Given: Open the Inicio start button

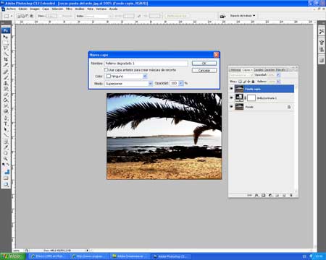Looking at the screenshot, I should pyautogui.click(x=12, y=256).
